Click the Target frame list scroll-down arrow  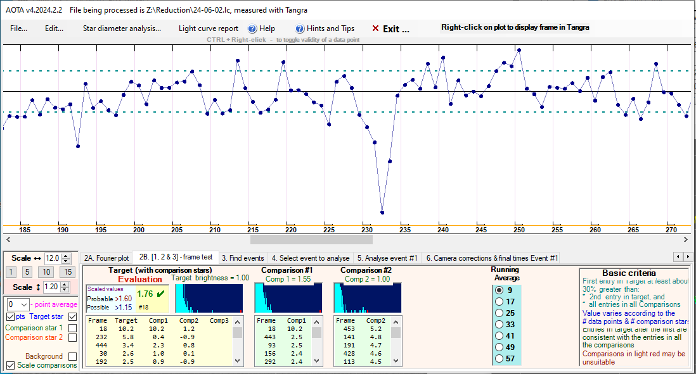[x=238, y=360]
